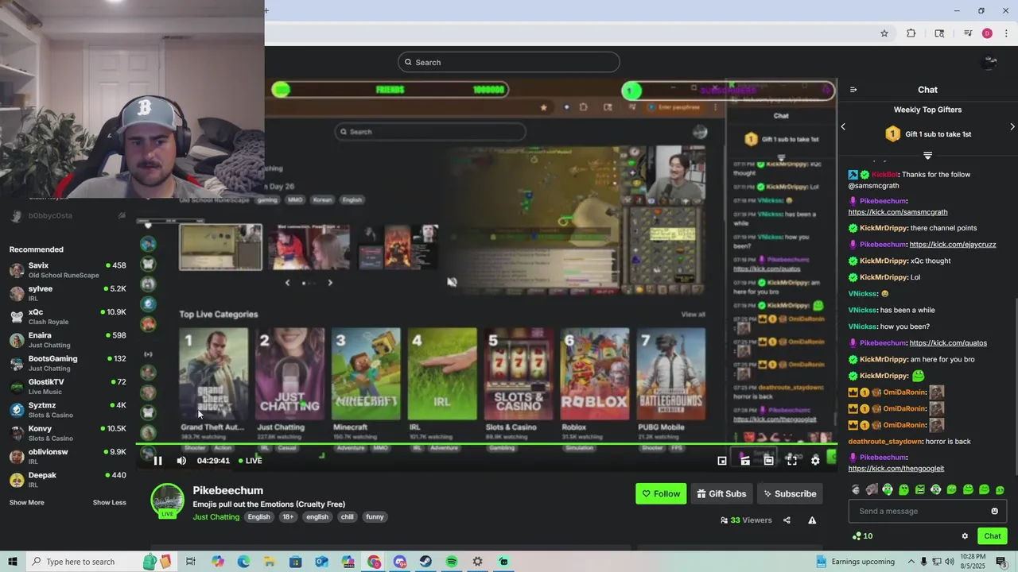Toggle theater mode in player
The image size is (1018, 572).
[x=768, y=461]
